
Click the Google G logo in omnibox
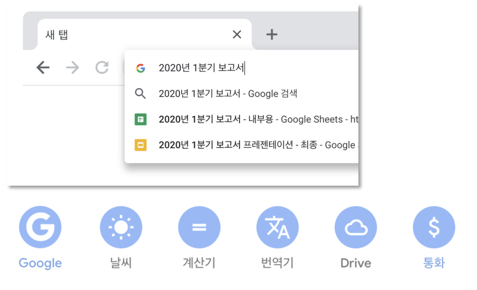[x=140, y=68]
